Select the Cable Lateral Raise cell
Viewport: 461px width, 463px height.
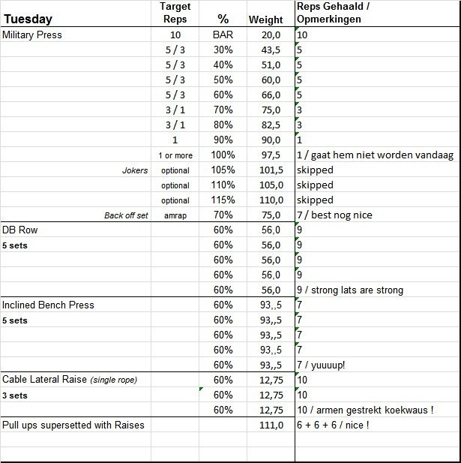[x=70, y=380]
